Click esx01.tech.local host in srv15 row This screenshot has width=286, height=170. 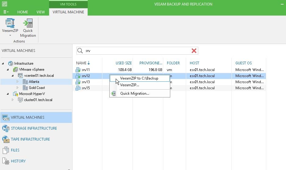[202, 88]
